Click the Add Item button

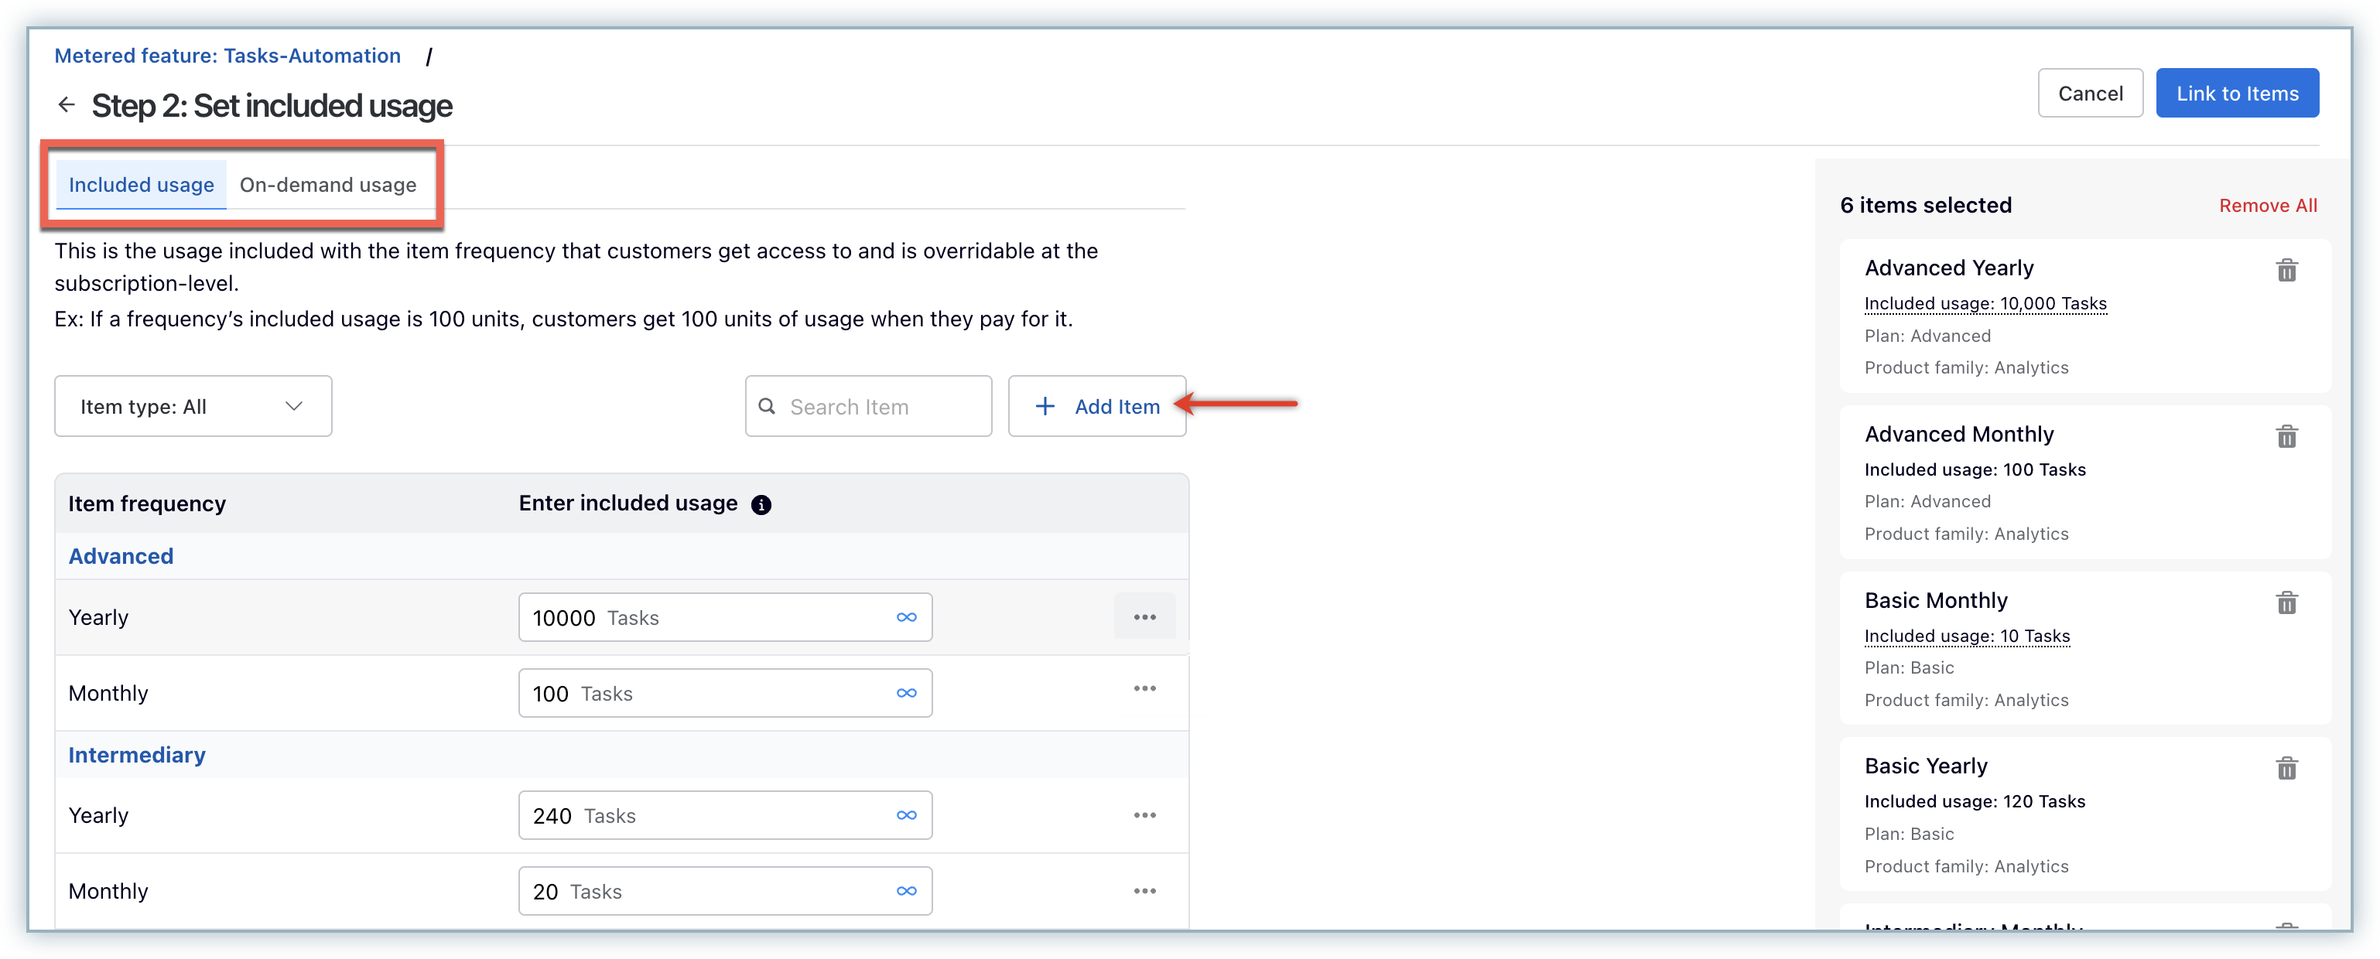click(1096, 407)
